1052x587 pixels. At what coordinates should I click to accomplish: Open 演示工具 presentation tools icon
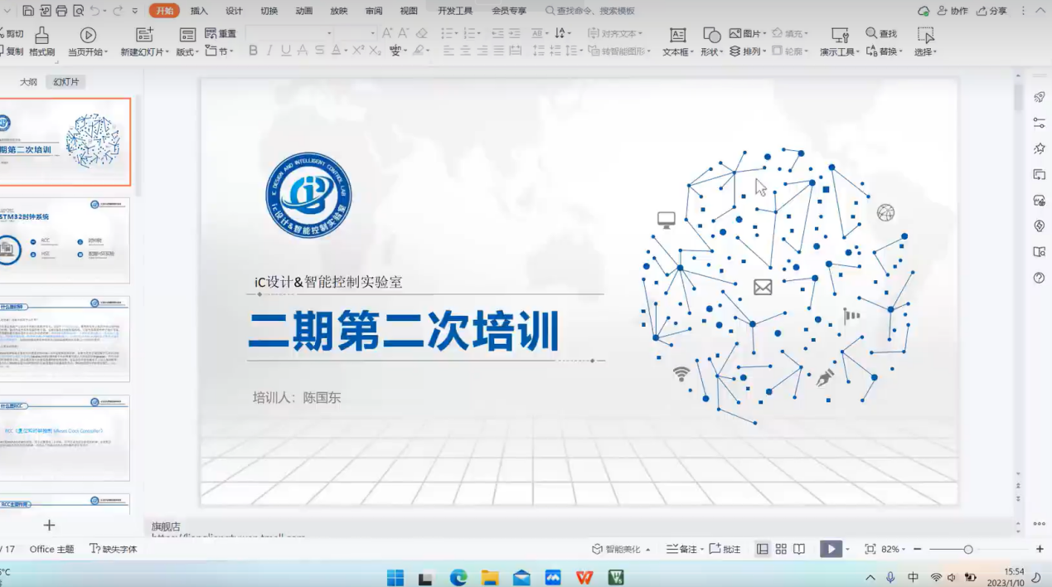point(840,36)
